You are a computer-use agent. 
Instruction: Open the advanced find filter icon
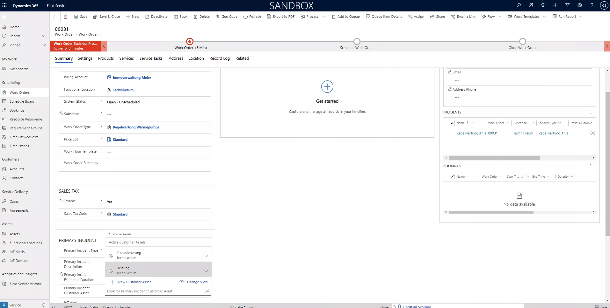567,5
